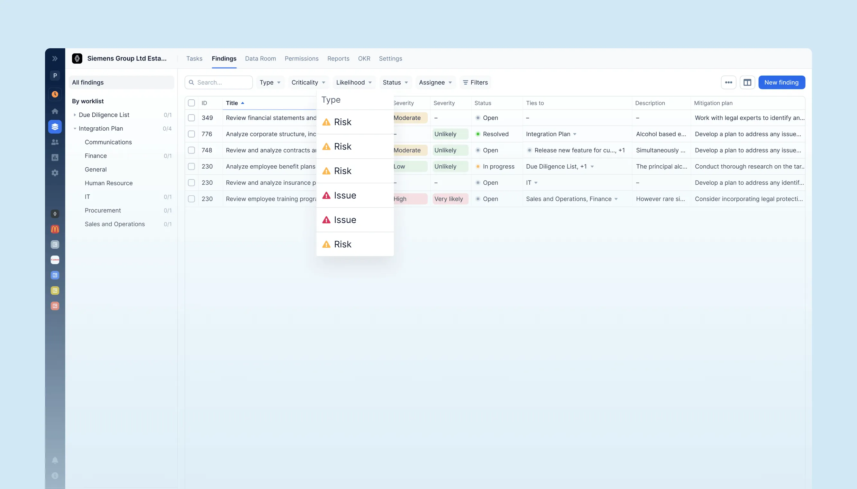This screenshot has width=857, height=489.
Task: Open the Assignee filter dropdown
Action: click(435, 82)
